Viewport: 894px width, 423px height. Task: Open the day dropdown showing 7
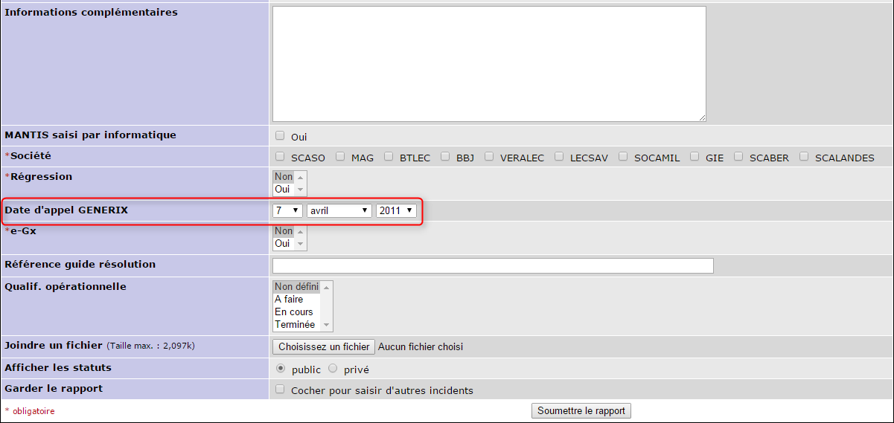[x=287, y=210]
